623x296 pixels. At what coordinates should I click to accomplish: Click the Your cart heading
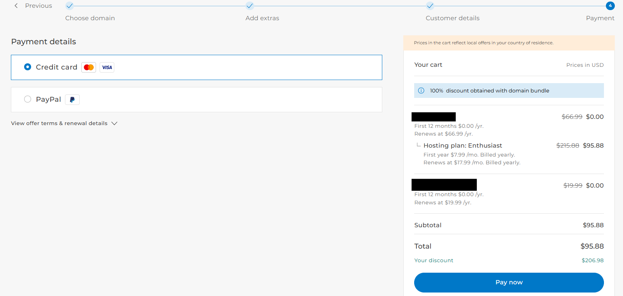(428, 65)
